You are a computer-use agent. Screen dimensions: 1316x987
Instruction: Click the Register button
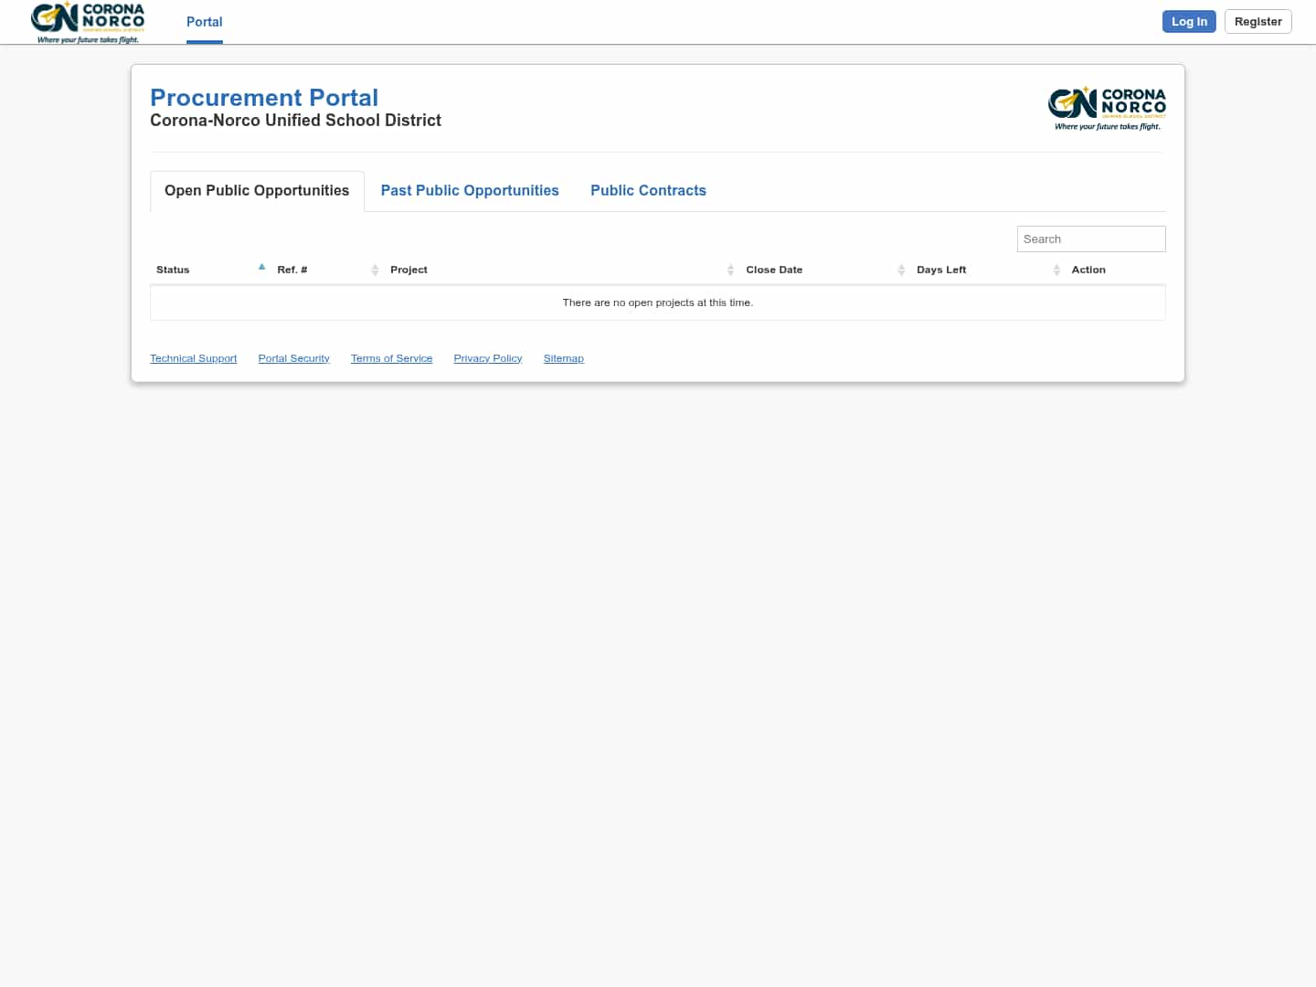(x=1258, y=21)
